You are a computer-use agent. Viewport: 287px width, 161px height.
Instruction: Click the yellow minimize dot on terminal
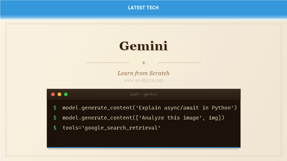coord(59,94)
